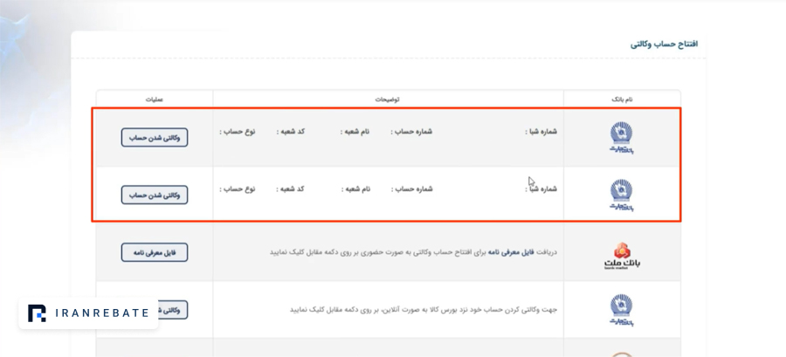The width and height of the screenshot is (786, 357).
Task: Click the 'توضیحات' column header
Action: click(x=388, y=100)
